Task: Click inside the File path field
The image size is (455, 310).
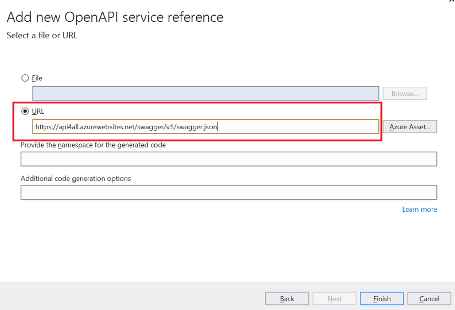Action: coord(206,93)
